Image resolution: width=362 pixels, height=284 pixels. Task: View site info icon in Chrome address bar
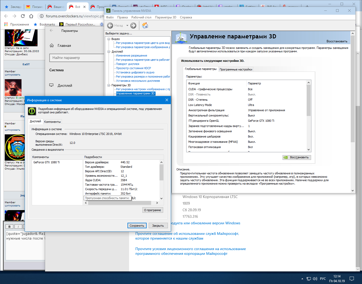tap(41, 16)
